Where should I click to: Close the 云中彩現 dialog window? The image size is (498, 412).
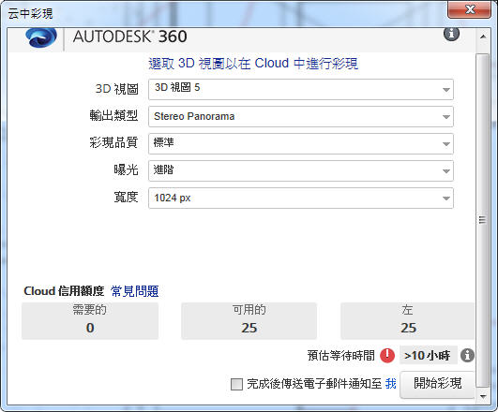pos(470,9)
